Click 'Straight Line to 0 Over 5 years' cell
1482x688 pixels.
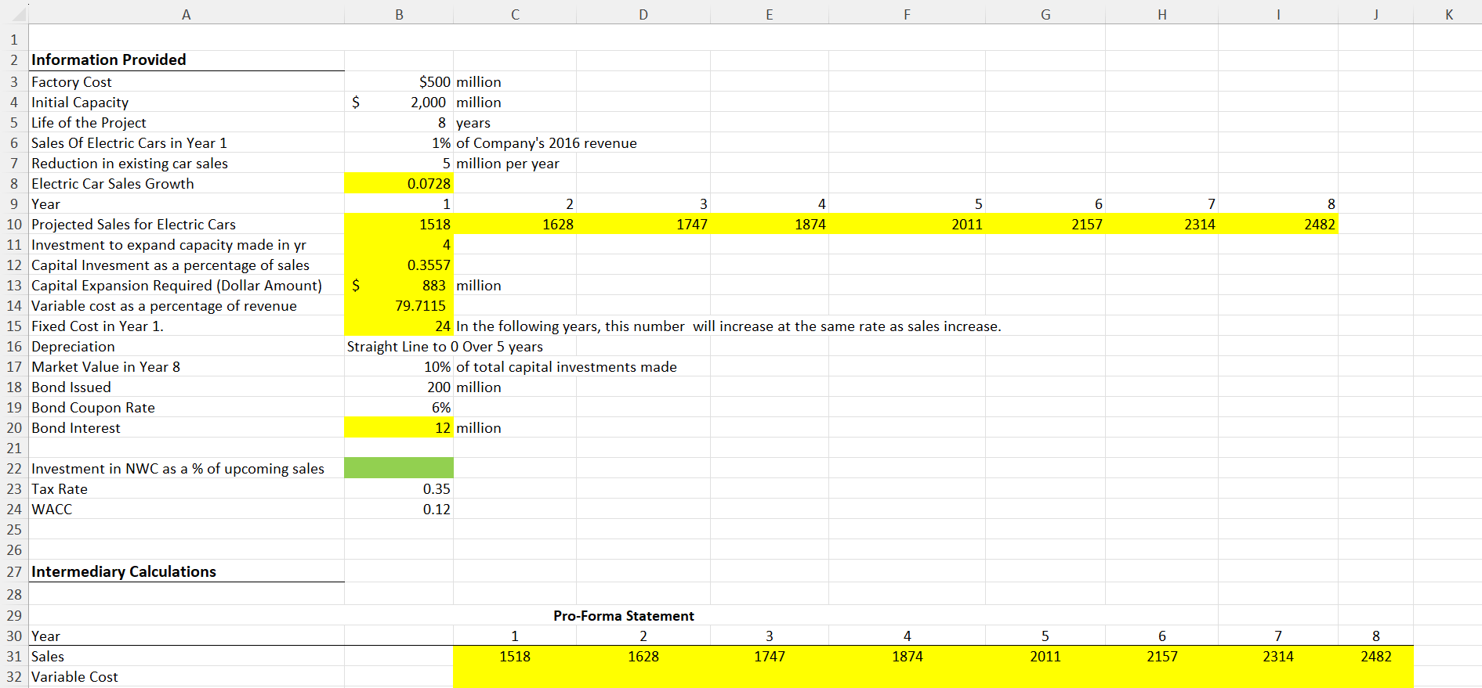tap(444, 346)
